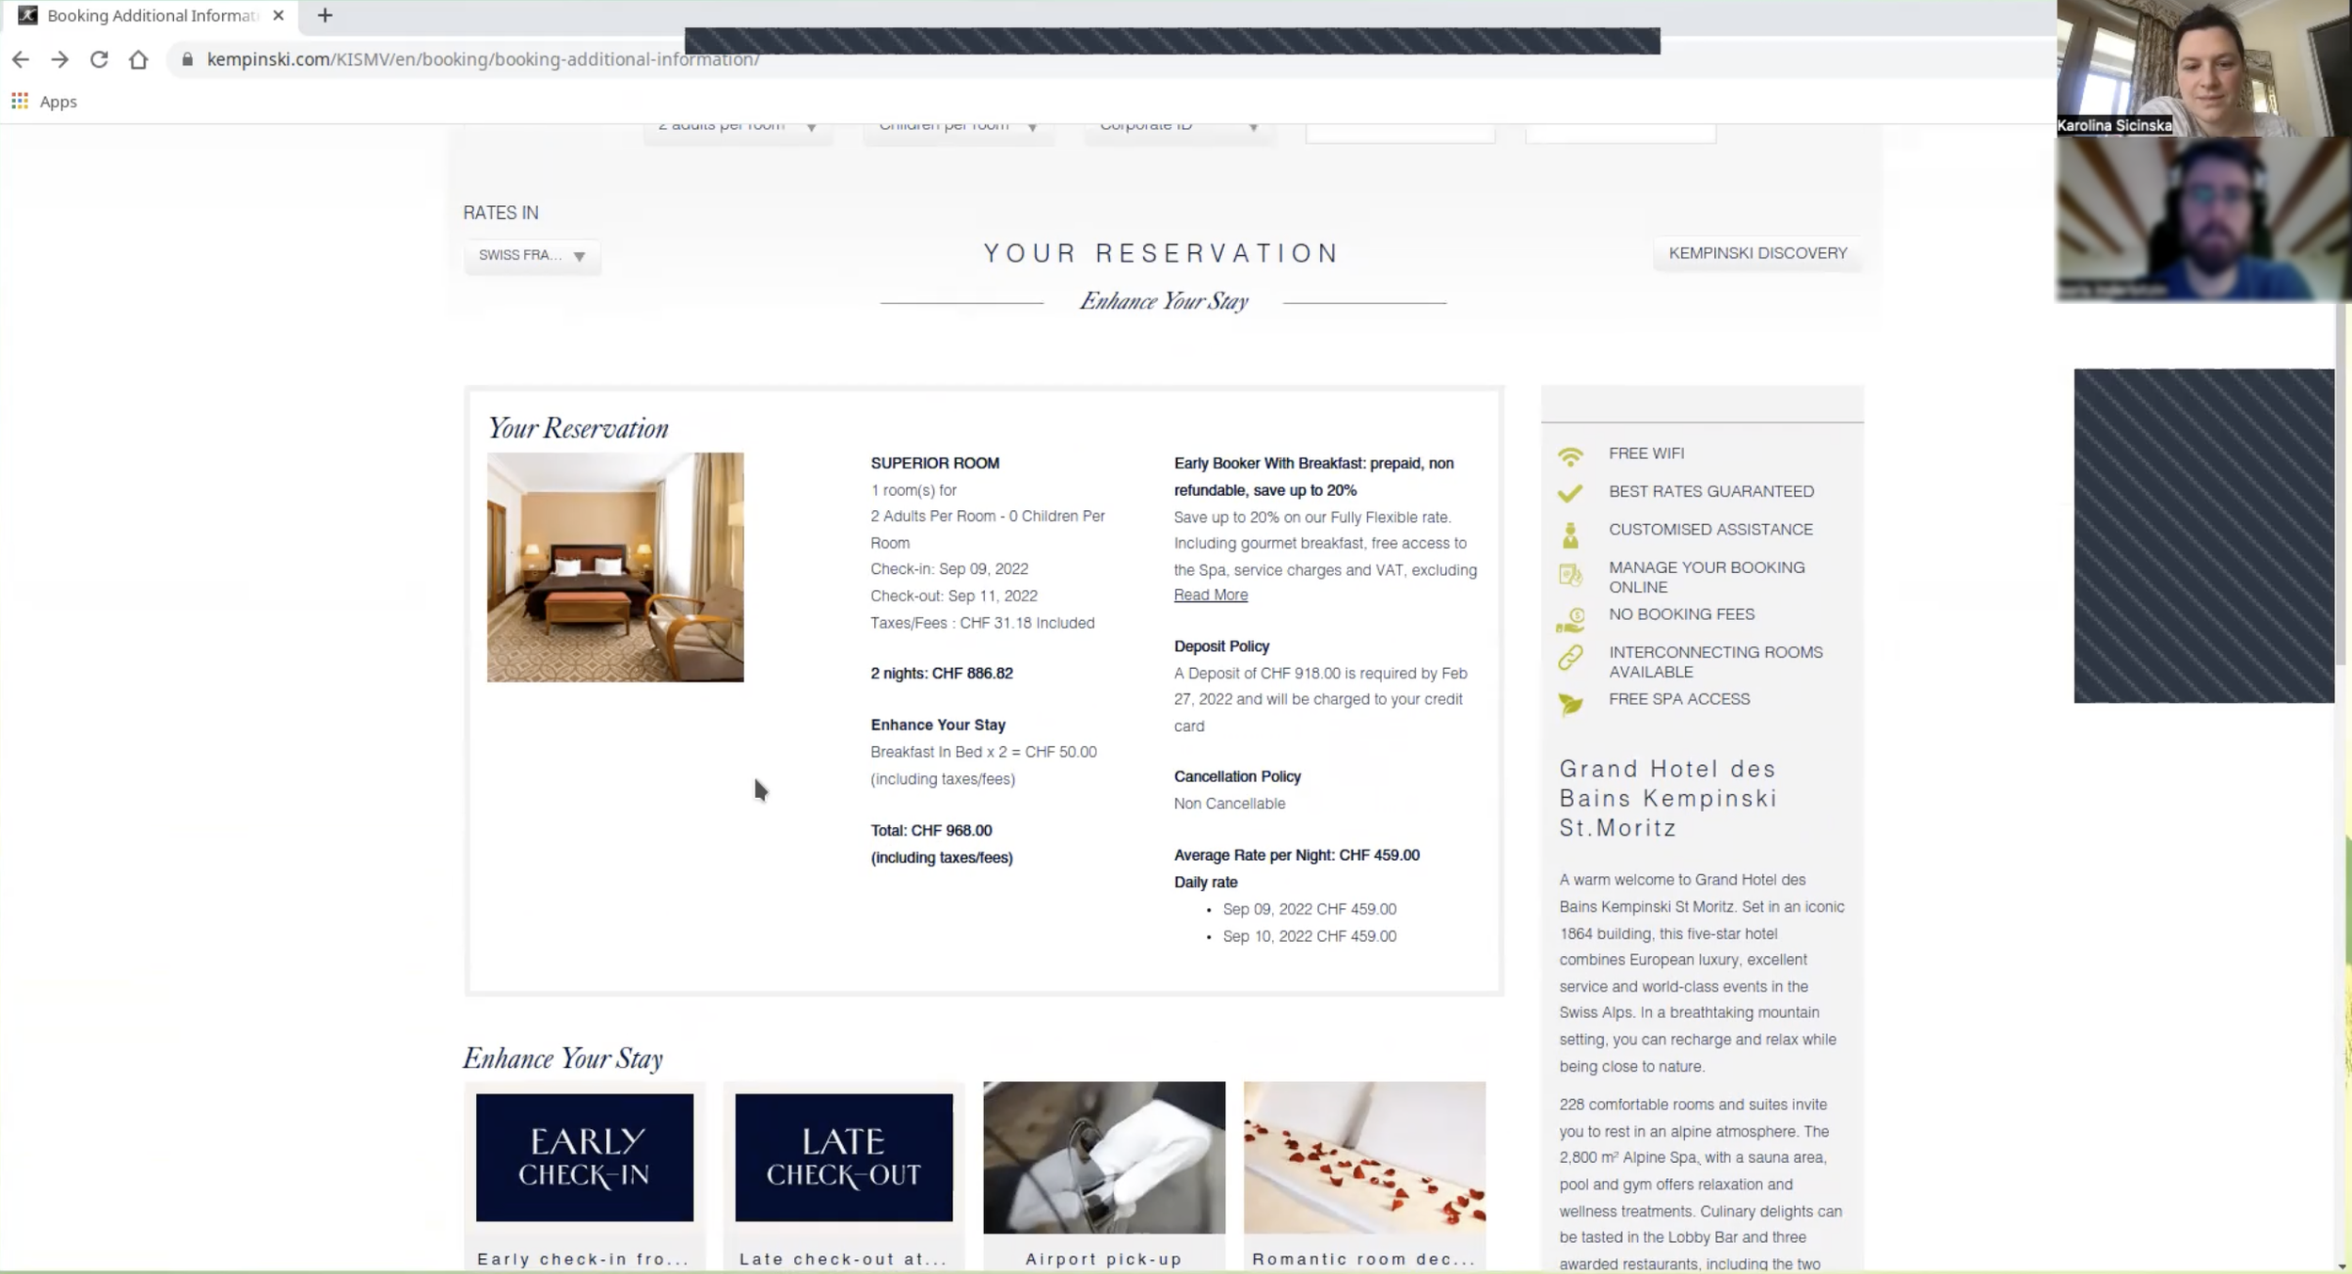Click the Rates In section label
The height and width of the screenshot is (1274, 2352).
click(501, 212)
